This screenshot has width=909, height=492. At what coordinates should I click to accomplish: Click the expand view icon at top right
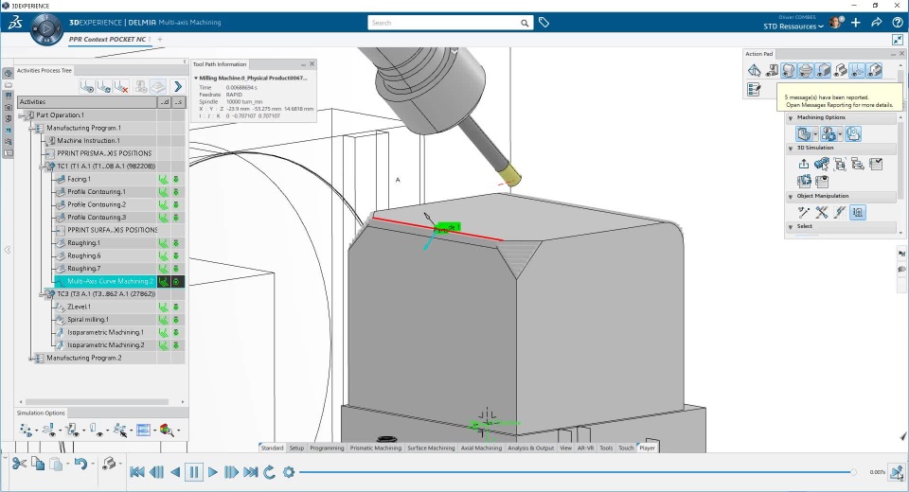click(x=898, y=40)
